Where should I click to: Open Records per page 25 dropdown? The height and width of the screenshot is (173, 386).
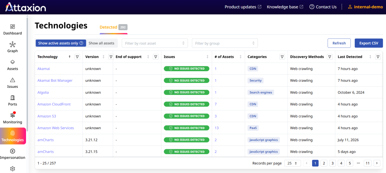[x=293, y=163]
